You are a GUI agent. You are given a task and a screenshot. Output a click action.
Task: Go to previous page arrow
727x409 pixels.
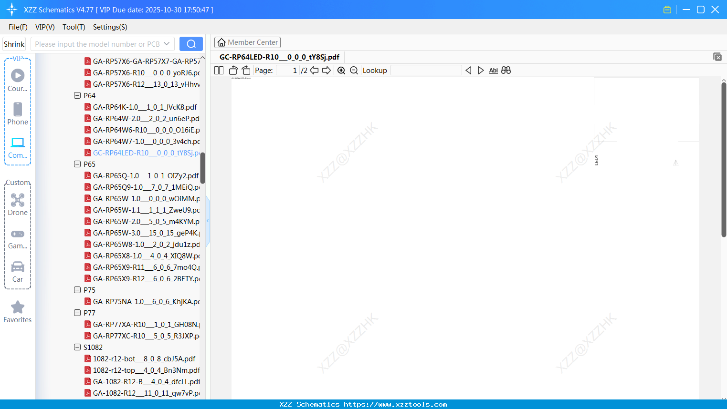coord(314,70)
